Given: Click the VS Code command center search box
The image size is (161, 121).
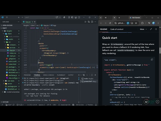Looking at the screenshot, I should click(x=39, y=17).
